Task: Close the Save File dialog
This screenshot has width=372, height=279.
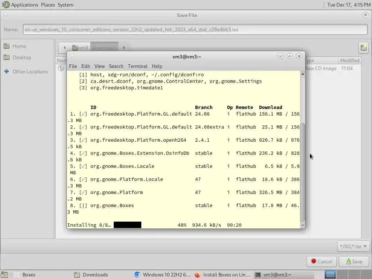Action: pos(365,15)
